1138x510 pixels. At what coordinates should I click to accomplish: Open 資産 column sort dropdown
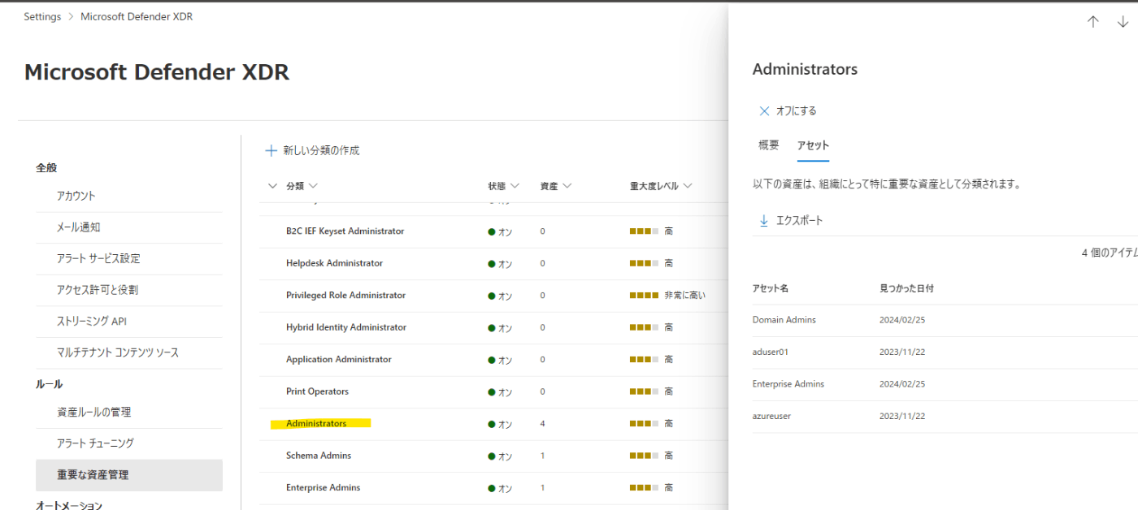tap(567, 186)
